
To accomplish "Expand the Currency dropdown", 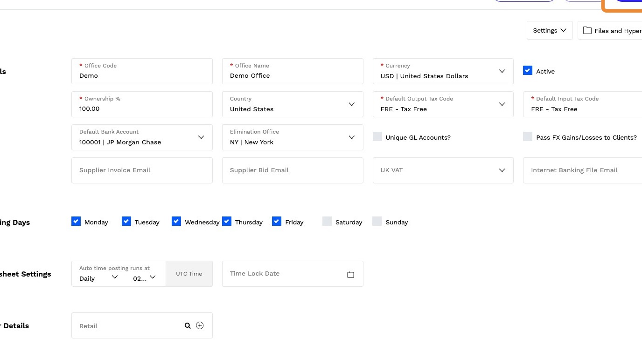I will [502, 71].
